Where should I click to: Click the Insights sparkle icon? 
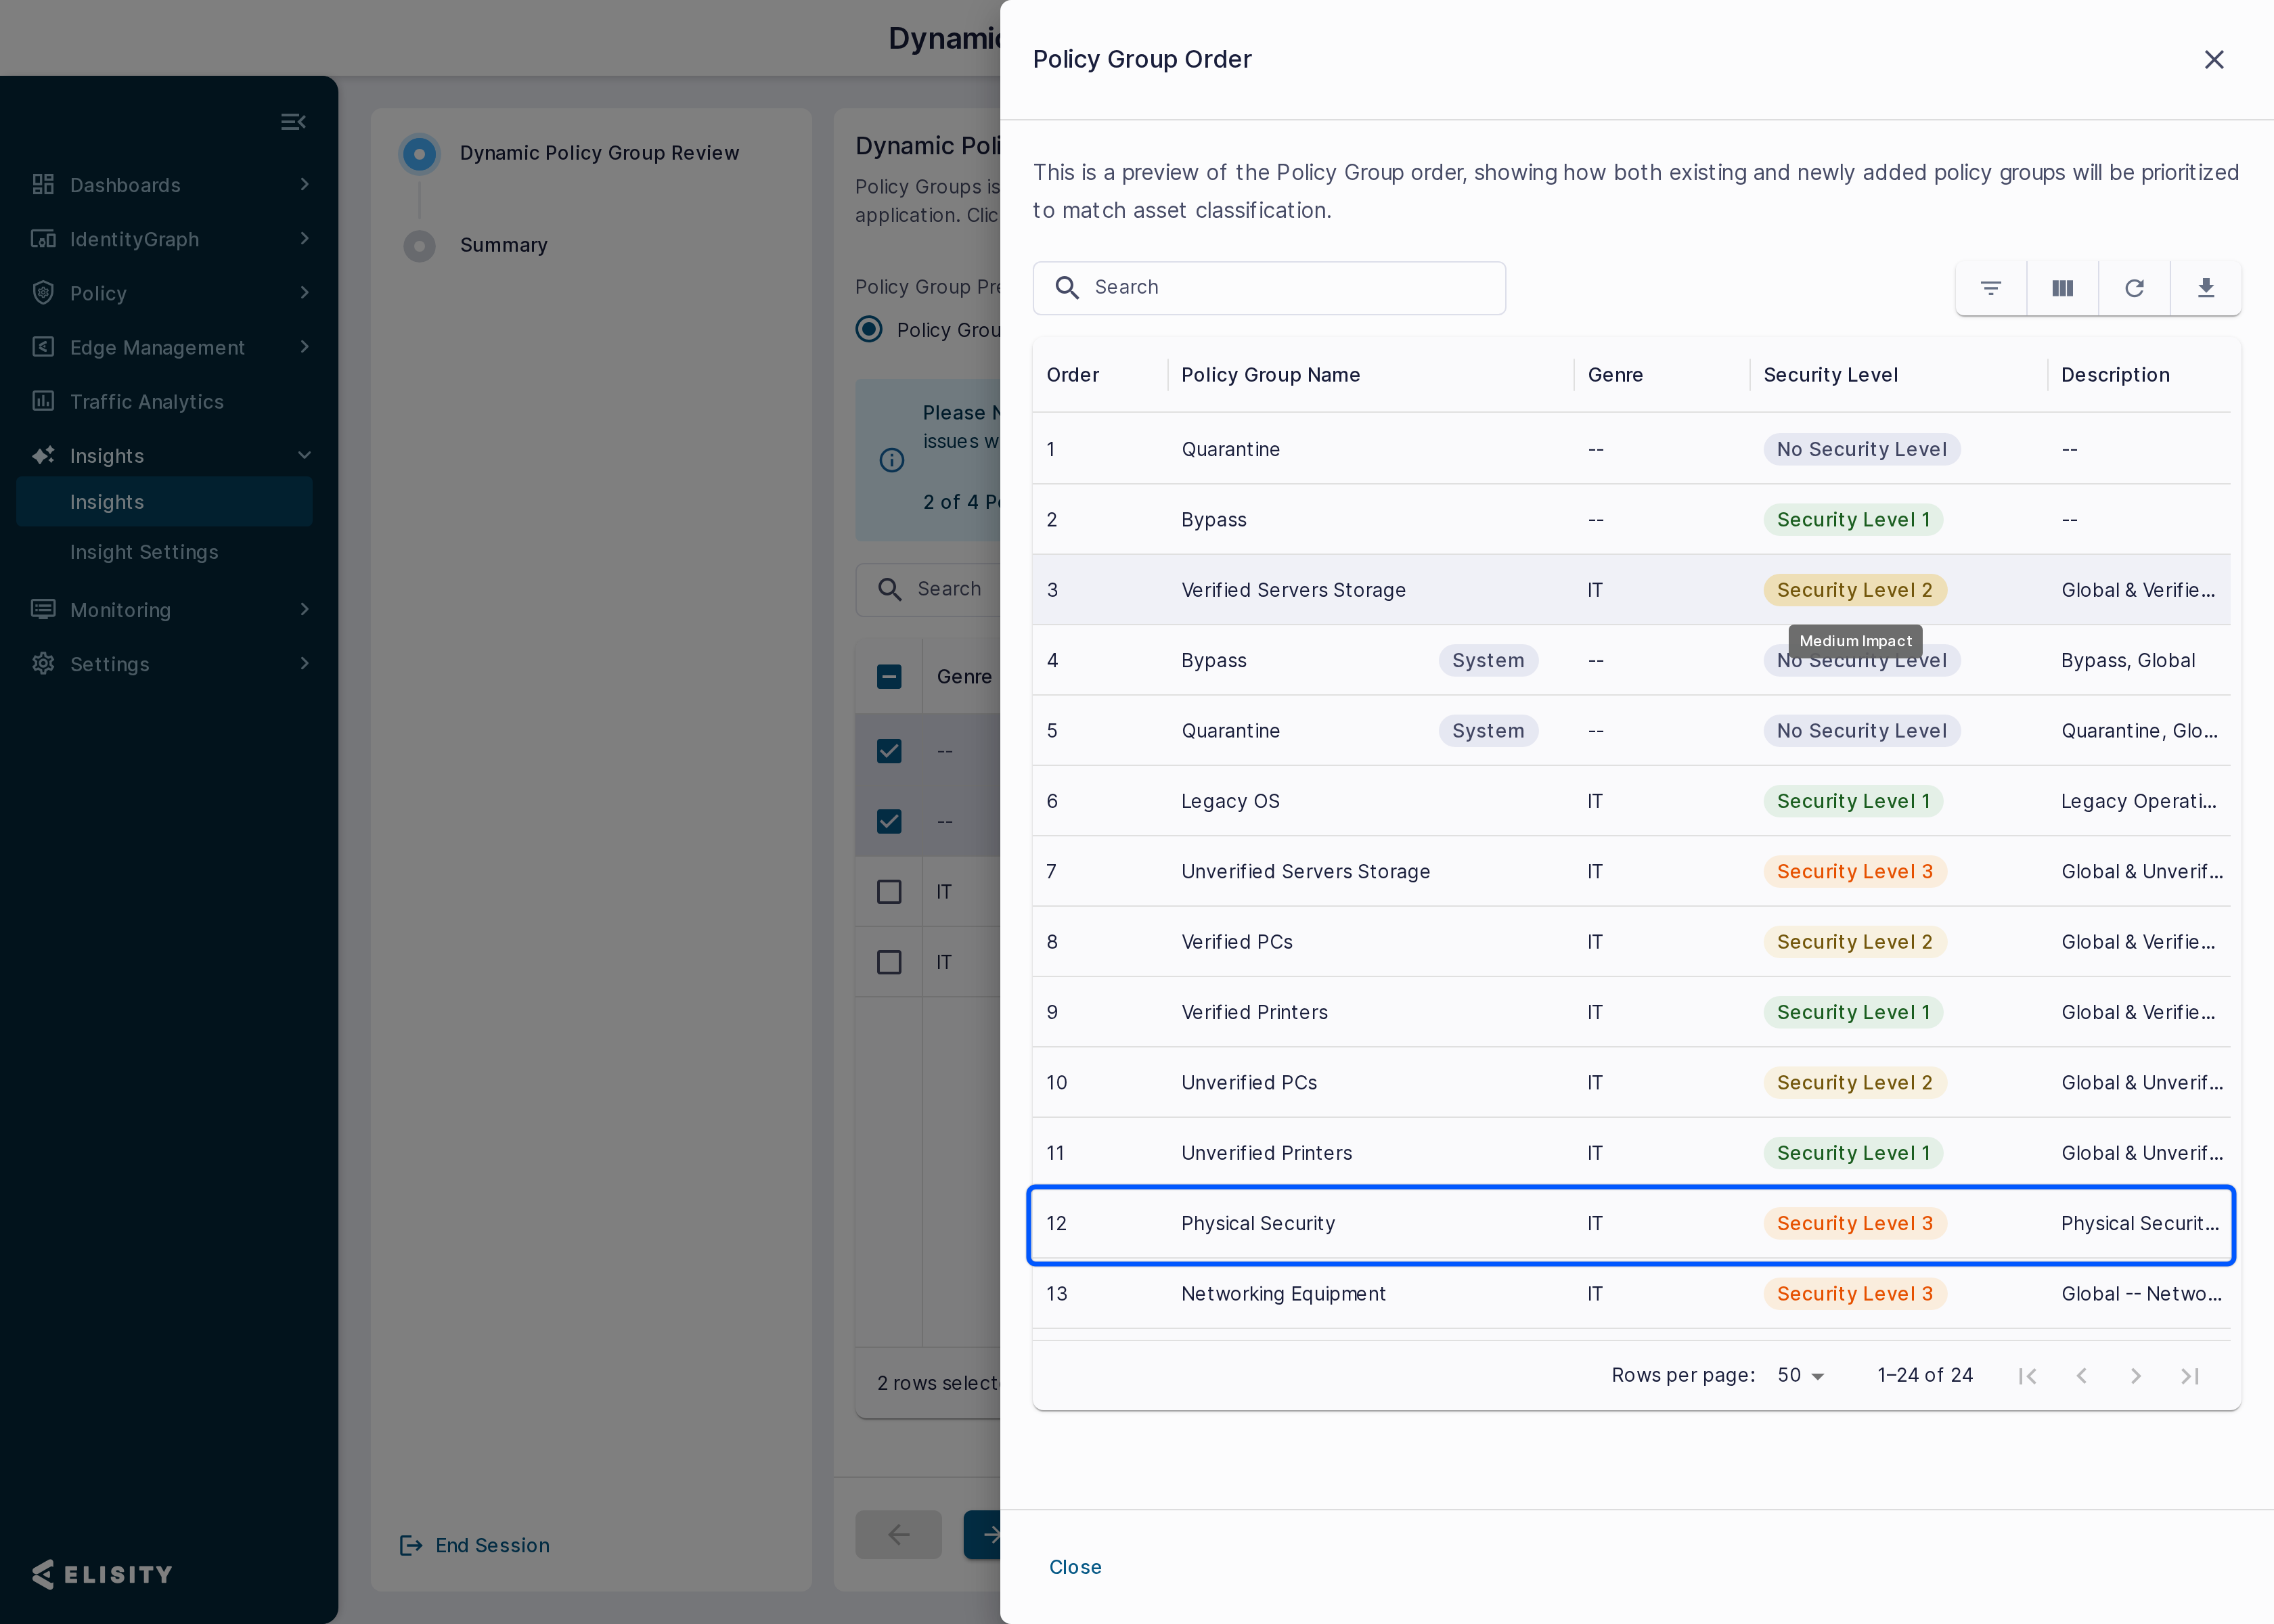(x=43, y=456)
